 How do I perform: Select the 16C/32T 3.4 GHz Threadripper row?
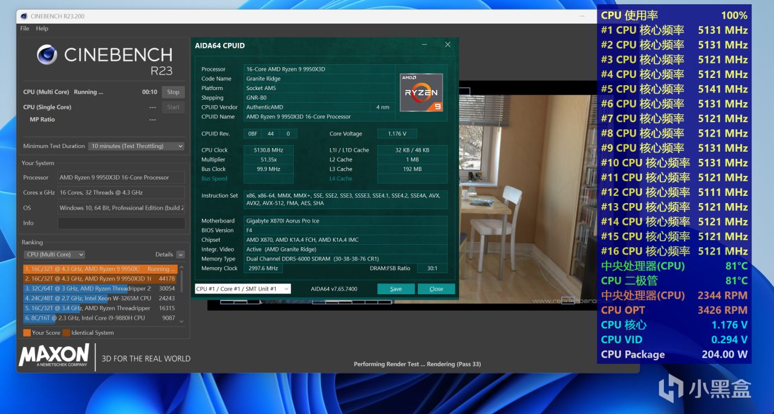click(100, 308)
